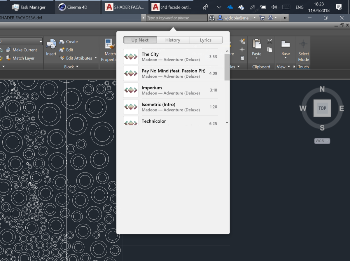Type-a-keyword search field click
The image size is (350, 261).
click(176, 18)
